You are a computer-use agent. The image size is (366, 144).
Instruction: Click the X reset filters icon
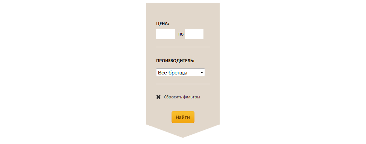tap(158, 97)
